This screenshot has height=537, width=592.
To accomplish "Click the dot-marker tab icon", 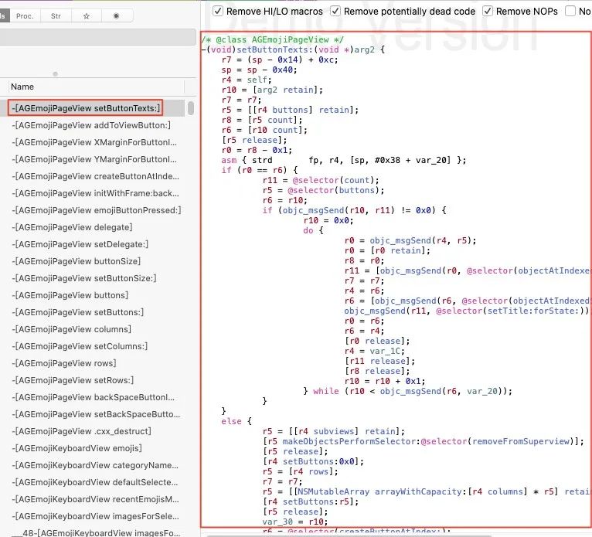I will tap(117, 15).
